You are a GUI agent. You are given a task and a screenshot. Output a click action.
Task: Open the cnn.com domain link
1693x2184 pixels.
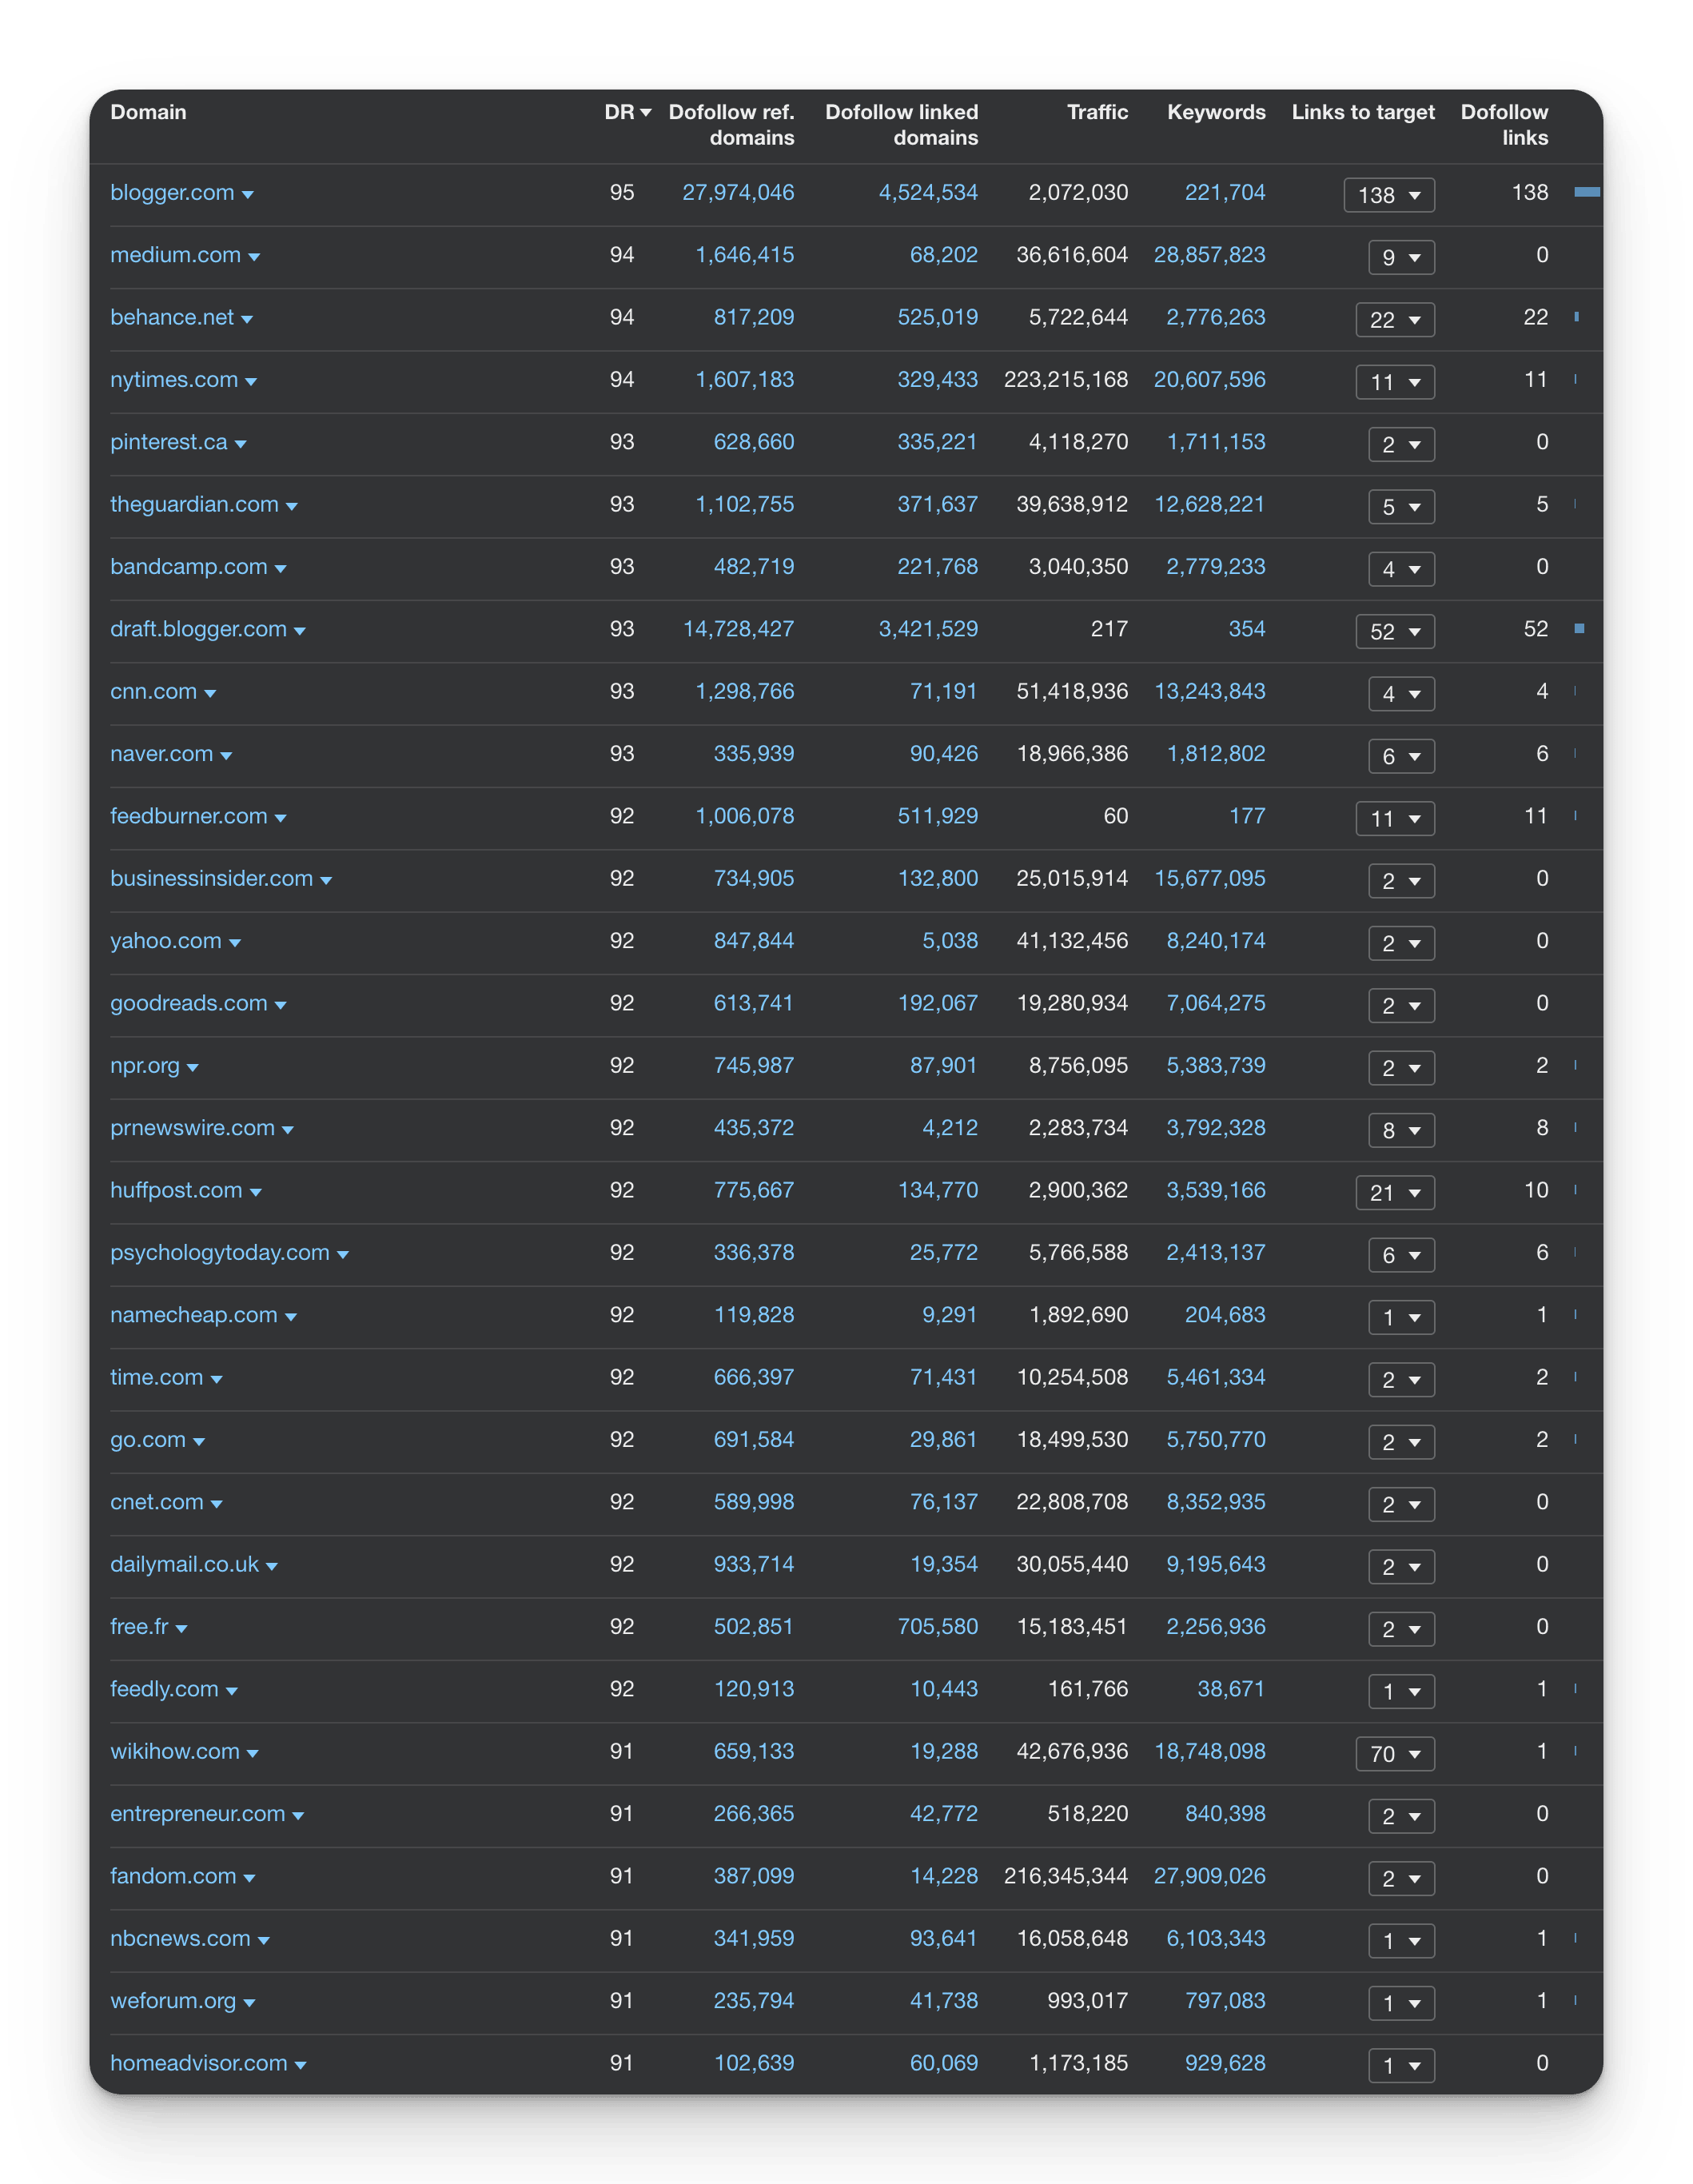pos(153,691)
